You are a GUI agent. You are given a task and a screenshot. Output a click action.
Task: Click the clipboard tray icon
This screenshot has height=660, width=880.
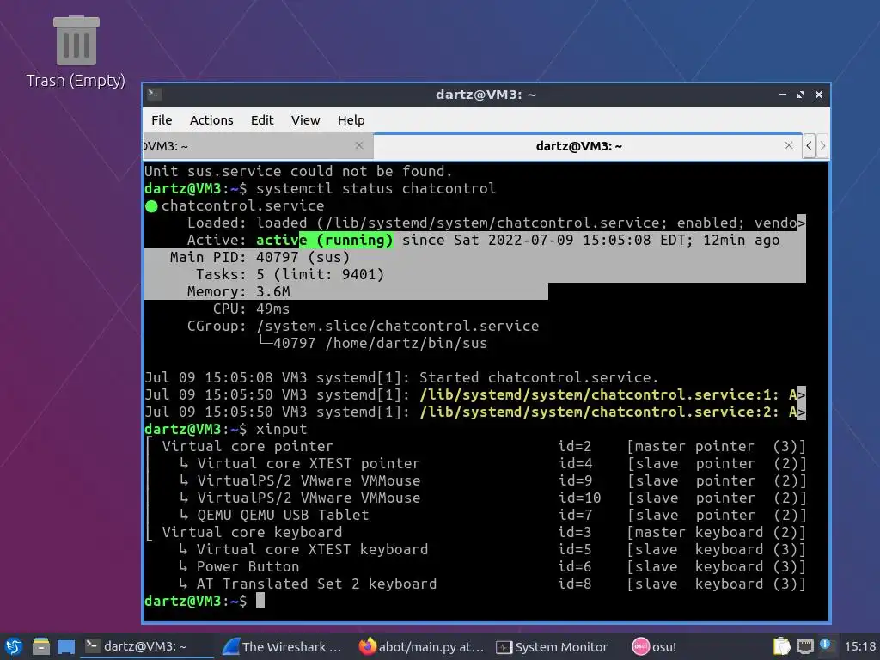781,646
